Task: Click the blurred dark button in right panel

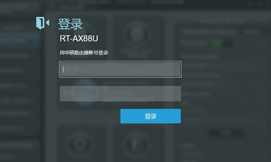Action: pyautogui.click(x=226, y=133)
